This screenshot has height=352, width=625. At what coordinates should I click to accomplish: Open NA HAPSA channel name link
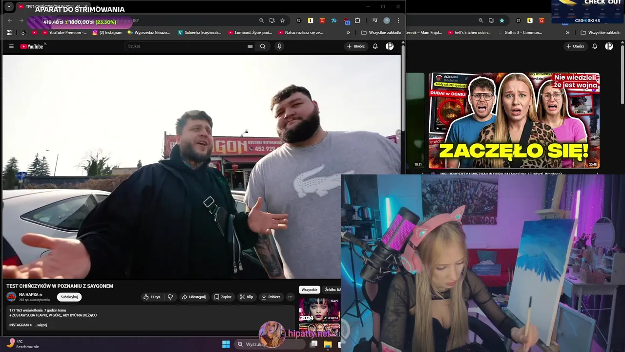[28, 295]
